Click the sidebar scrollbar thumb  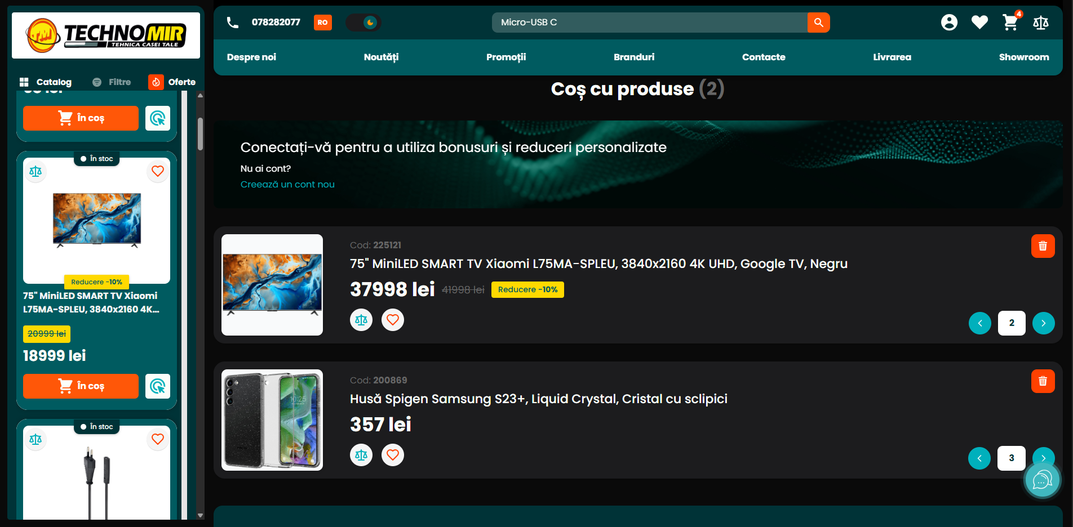[200, 134]
